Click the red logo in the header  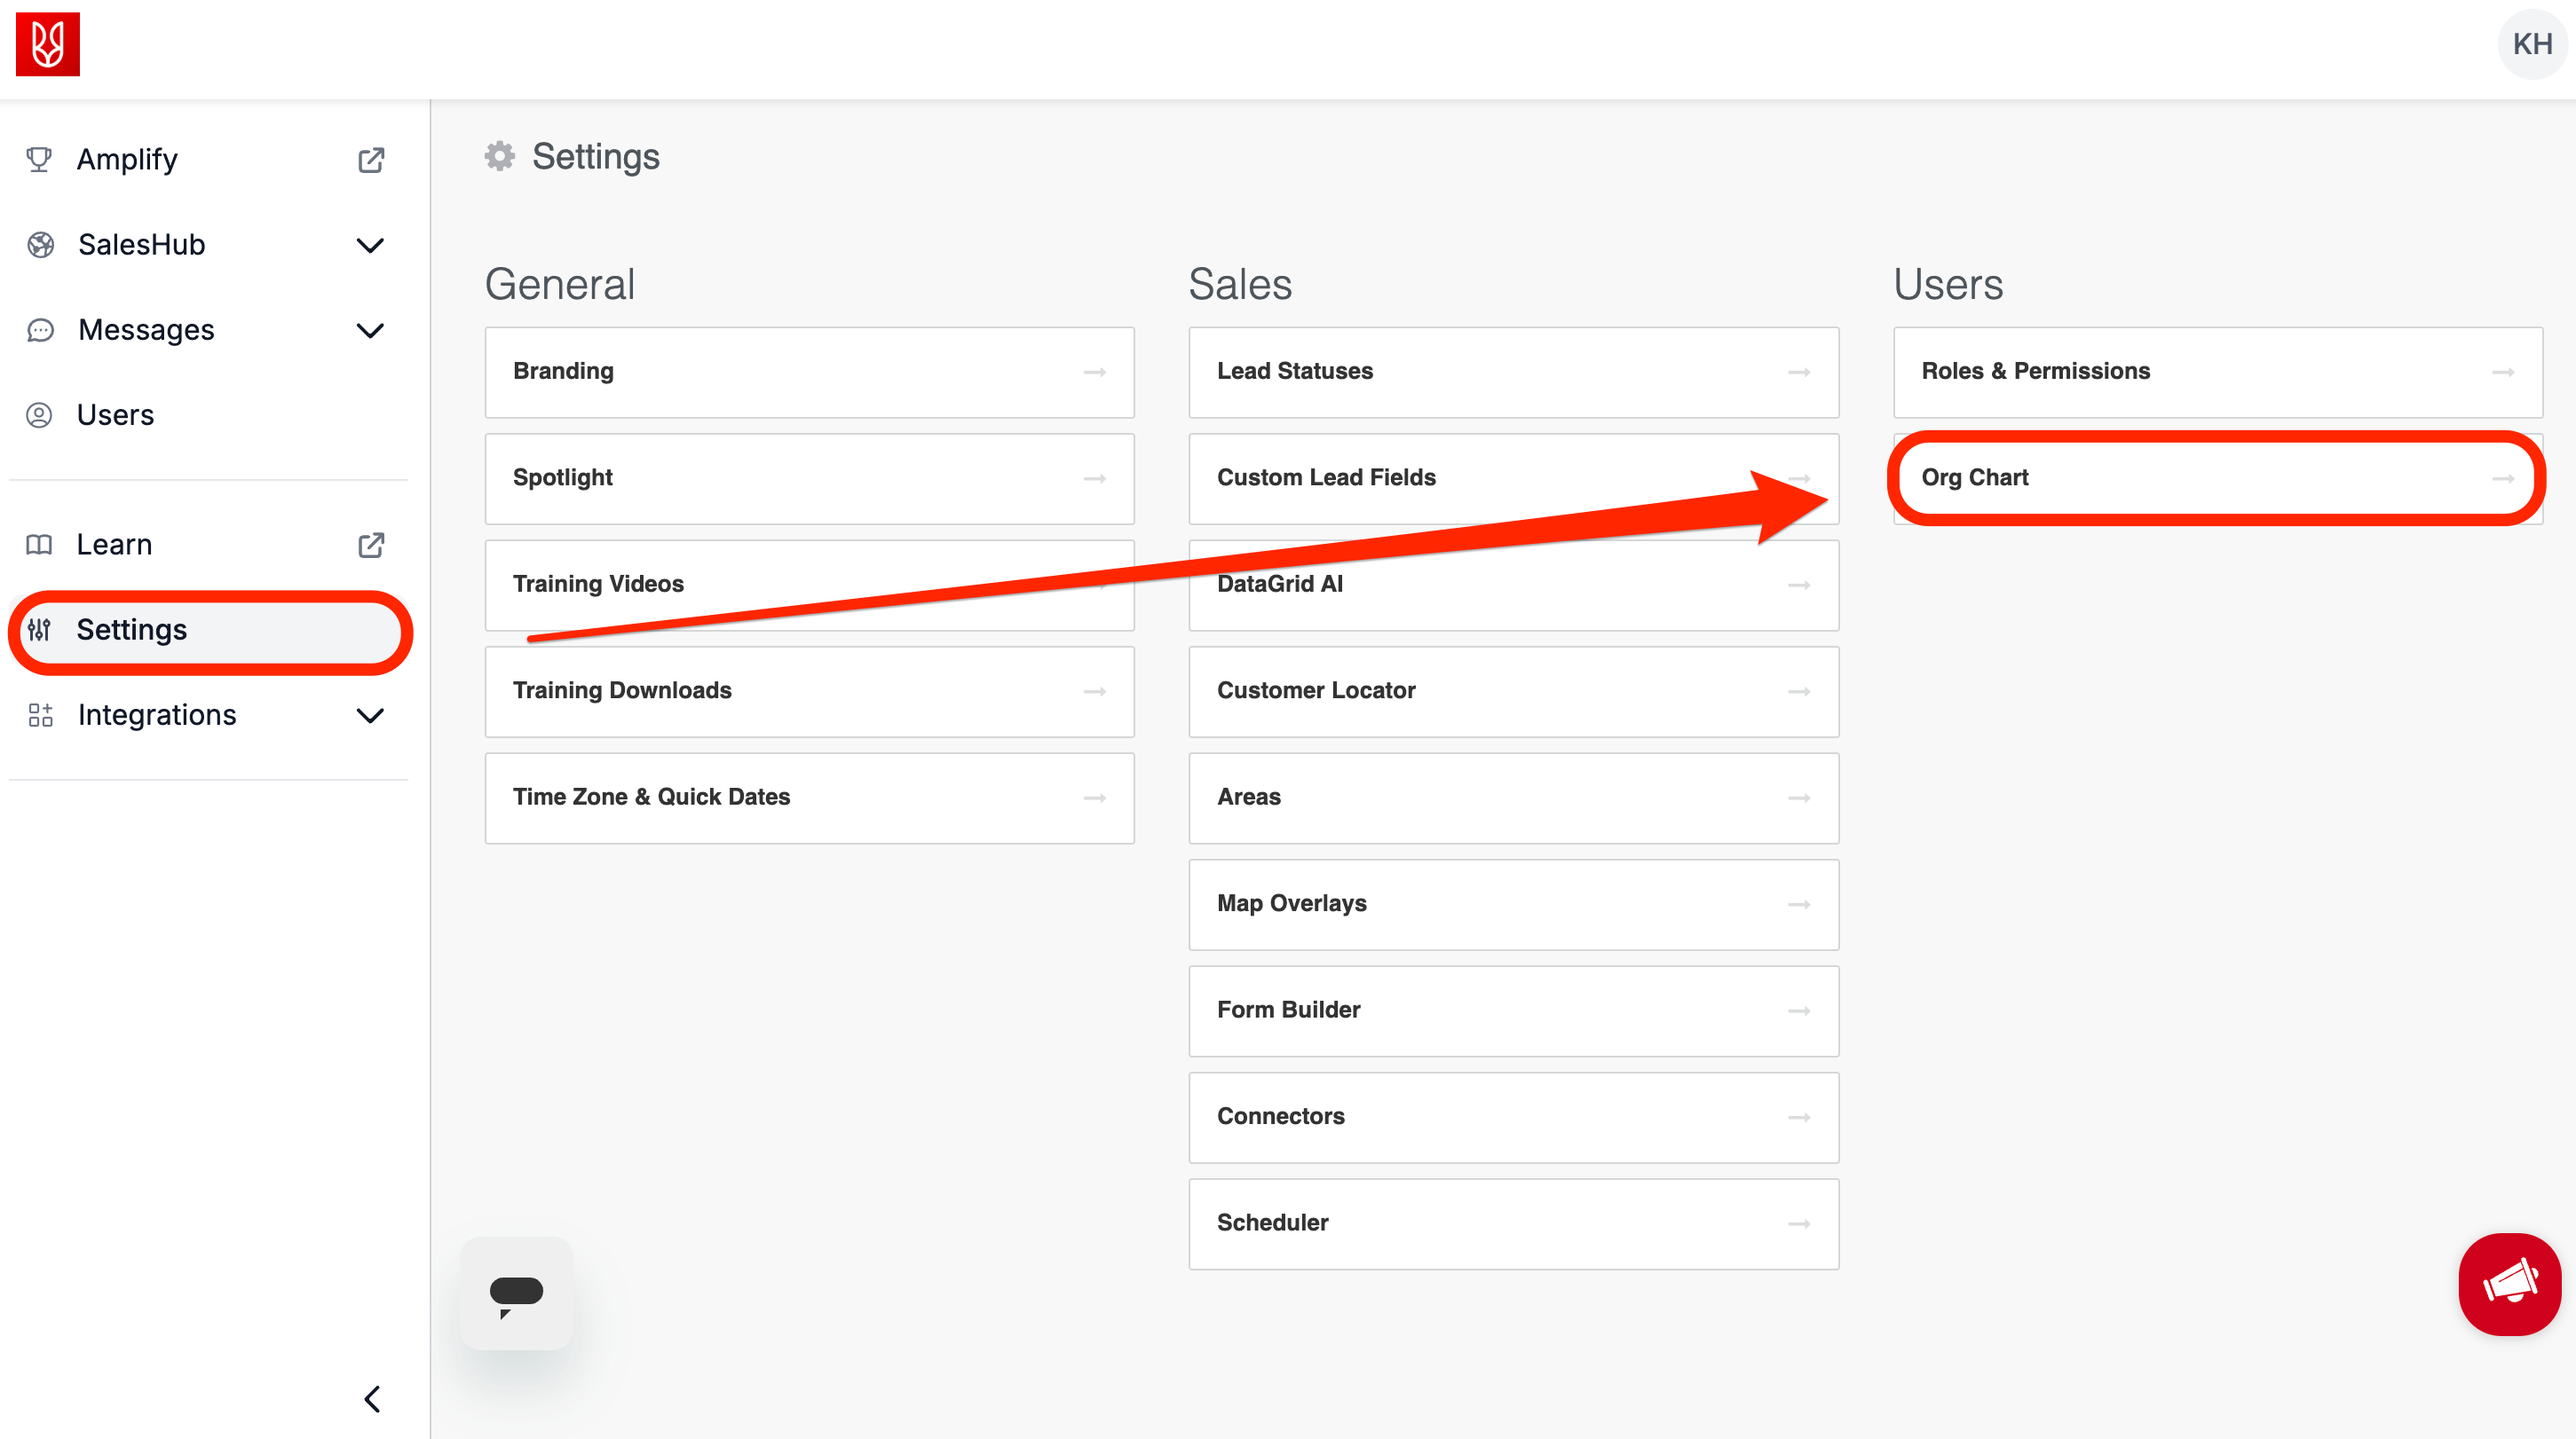click(47, 44)
